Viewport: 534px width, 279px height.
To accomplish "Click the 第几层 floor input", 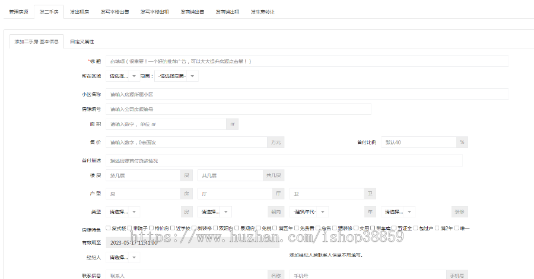I will [143, 175].
